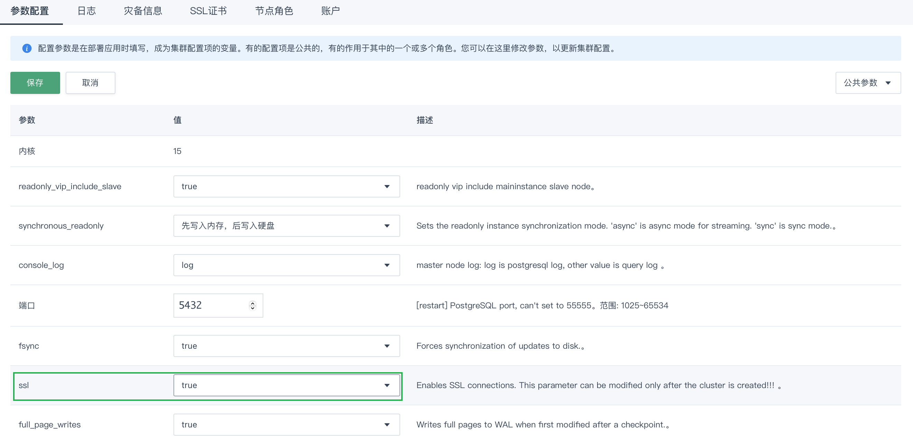Open the 参数配置 tab
Screen dimensions: 913x444
30,11
